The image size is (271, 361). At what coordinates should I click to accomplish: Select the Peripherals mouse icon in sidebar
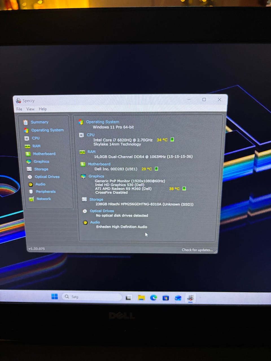point(31,191)
